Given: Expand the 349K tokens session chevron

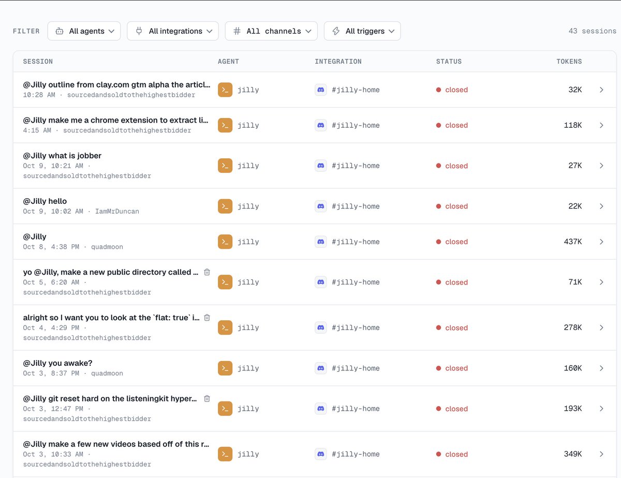Looking at the screenshot, I should 601,454.
